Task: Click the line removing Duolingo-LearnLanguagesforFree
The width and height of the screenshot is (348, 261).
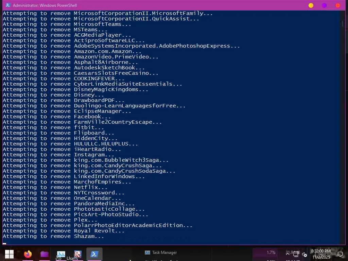Action: (94, 106)
